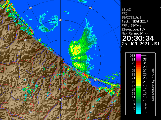Image resolution: width=161 pixels, height=120 pixels.
Task: Click the 20:30:34 timestamp
Action: (138, 38)
